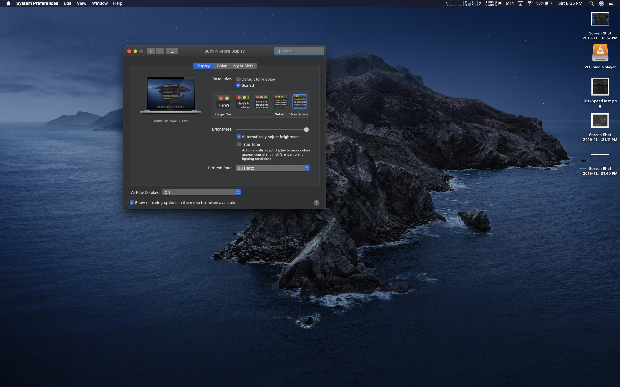Viewport: 620px width, 387px height.
Task: Open the Window menu
Action: [100, 3]
